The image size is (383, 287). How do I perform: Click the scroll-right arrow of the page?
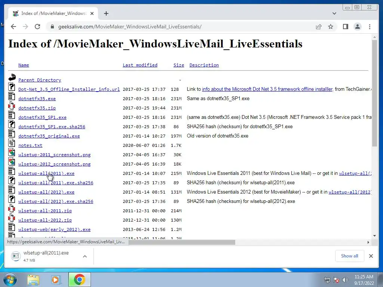point(368,242)
